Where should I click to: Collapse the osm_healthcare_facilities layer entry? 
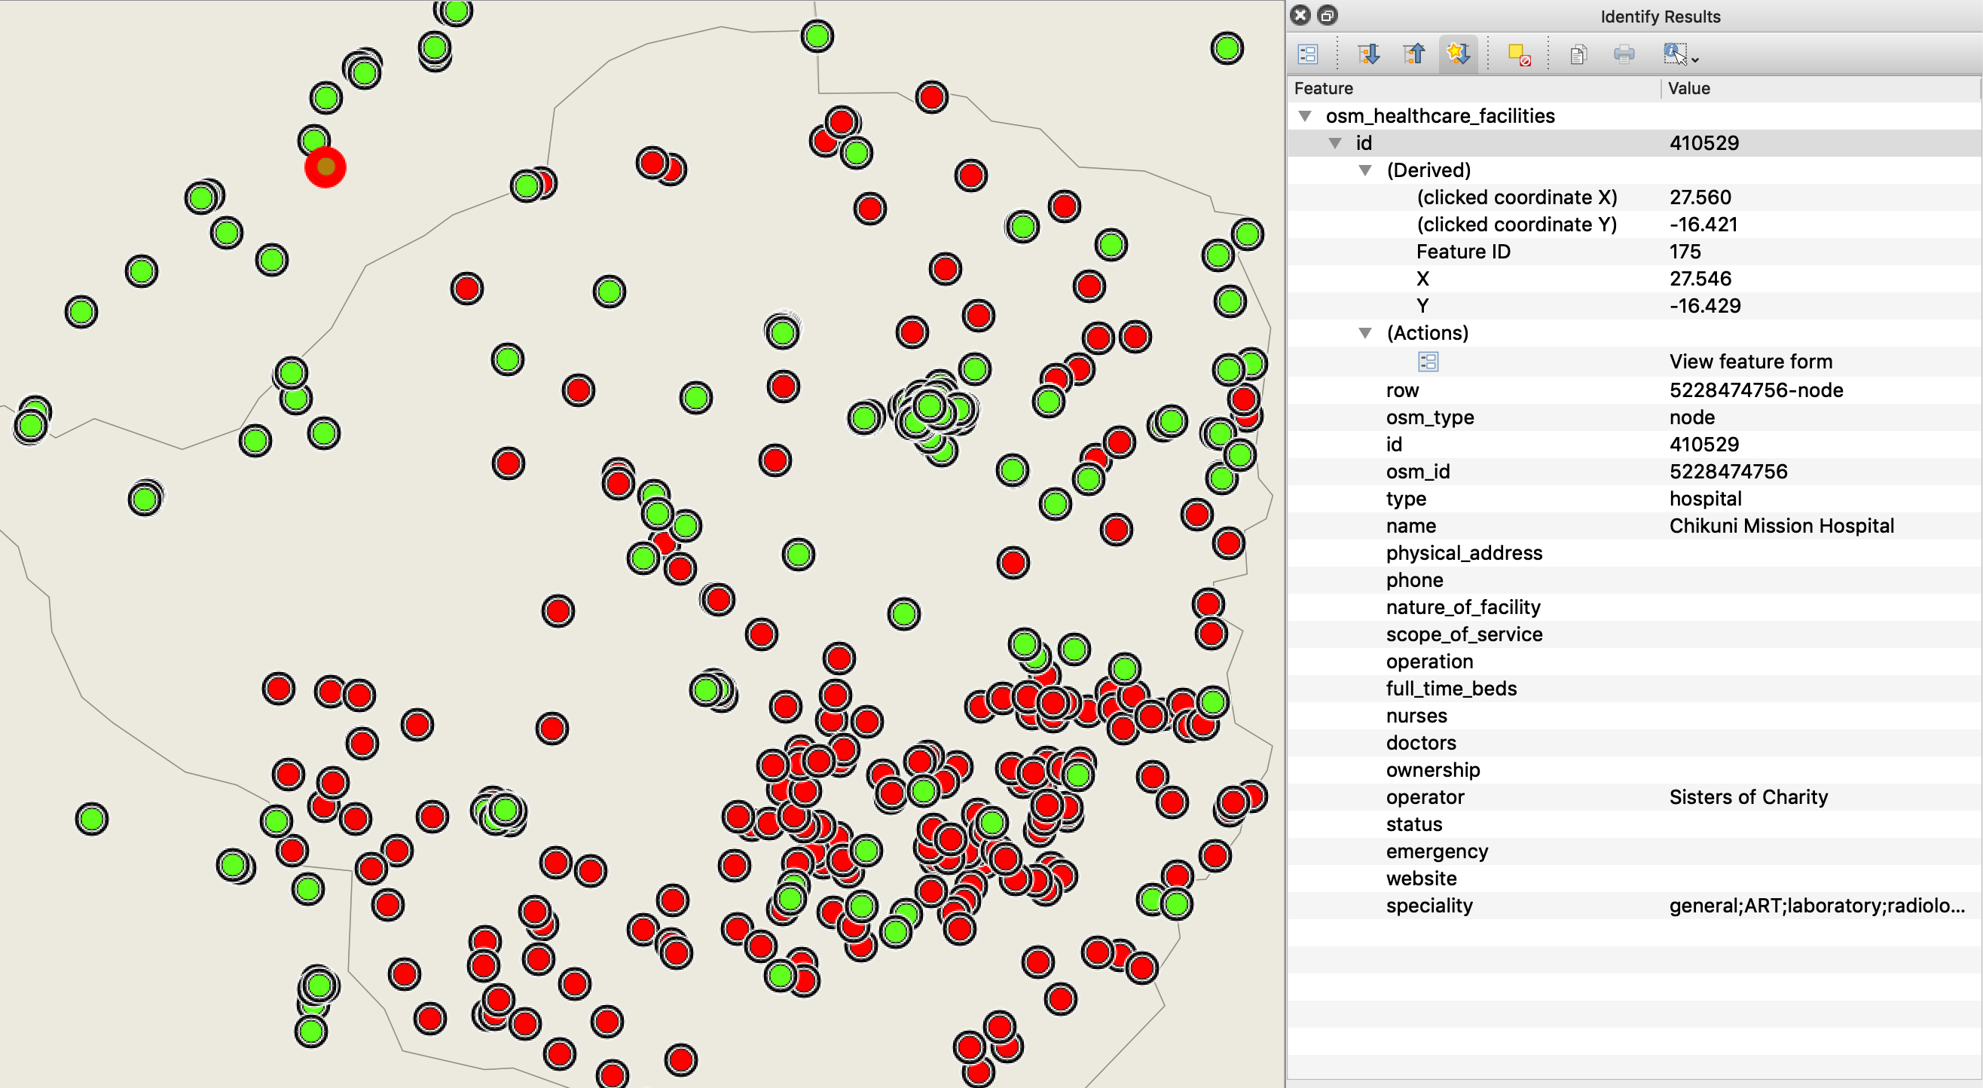(1306, 115)
